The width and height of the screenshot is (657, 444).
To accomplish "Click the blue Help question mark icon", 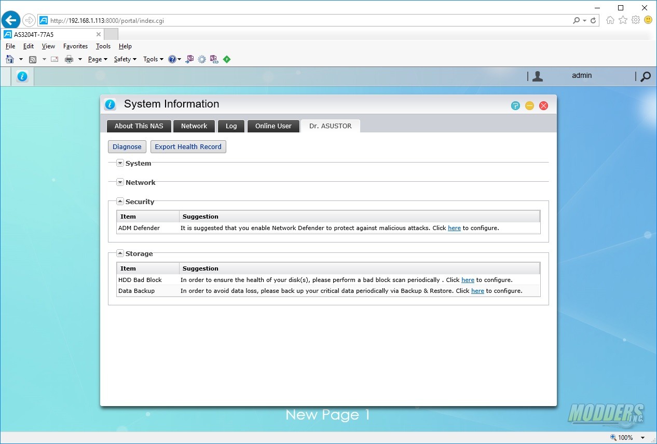I will tap(172, 59).
